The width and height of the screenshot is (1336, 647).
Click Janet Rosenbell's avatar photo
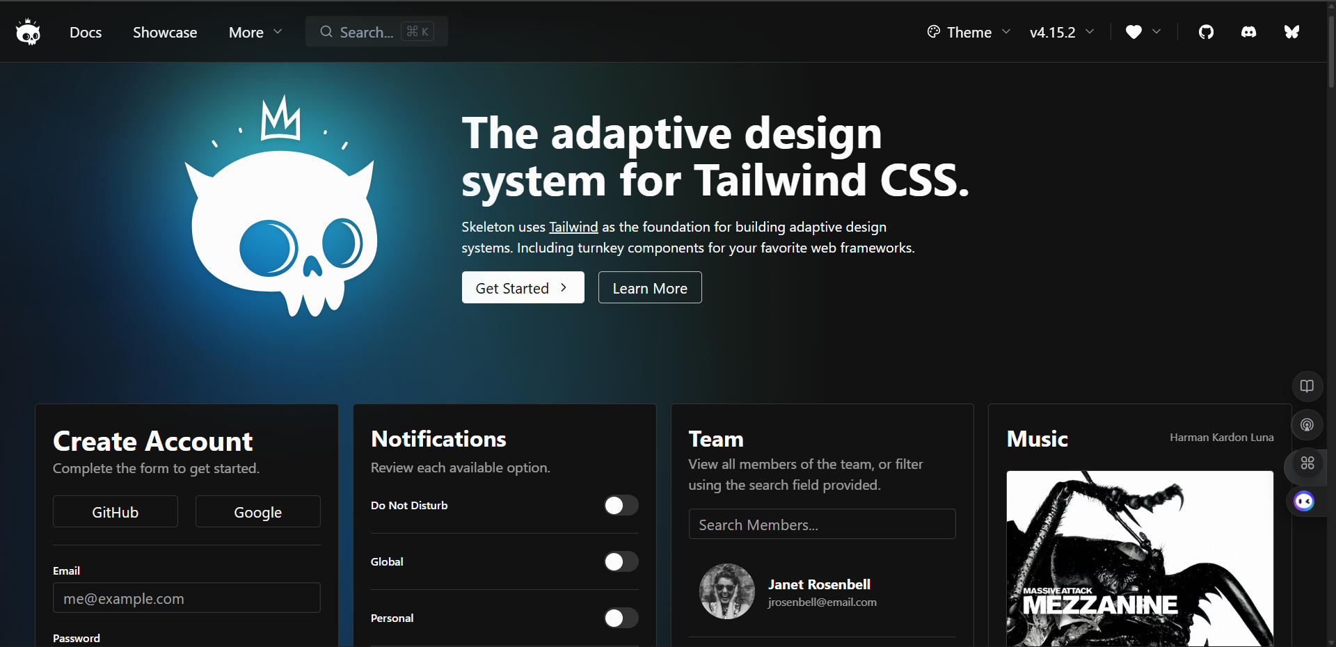[x=727, y=591]
